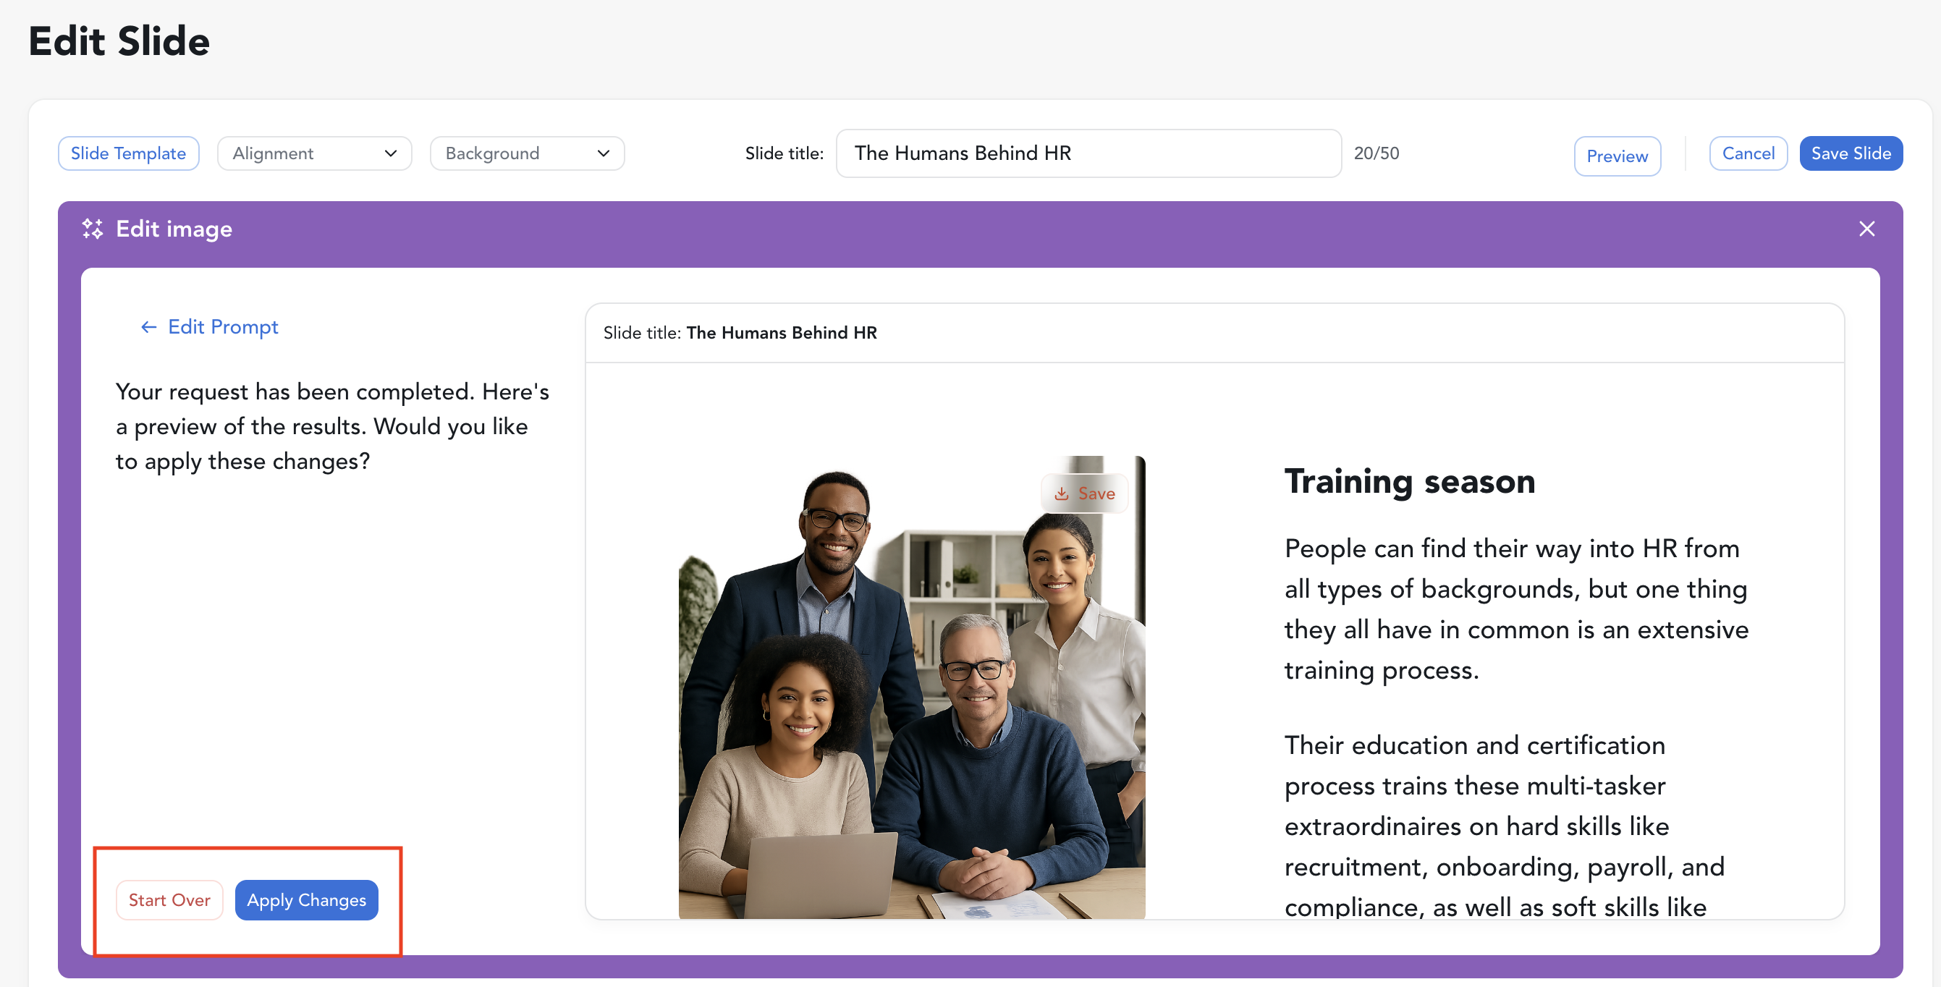1941x987 pixels.
Task: Close the Edit image panel
Action: [1866, 228]
